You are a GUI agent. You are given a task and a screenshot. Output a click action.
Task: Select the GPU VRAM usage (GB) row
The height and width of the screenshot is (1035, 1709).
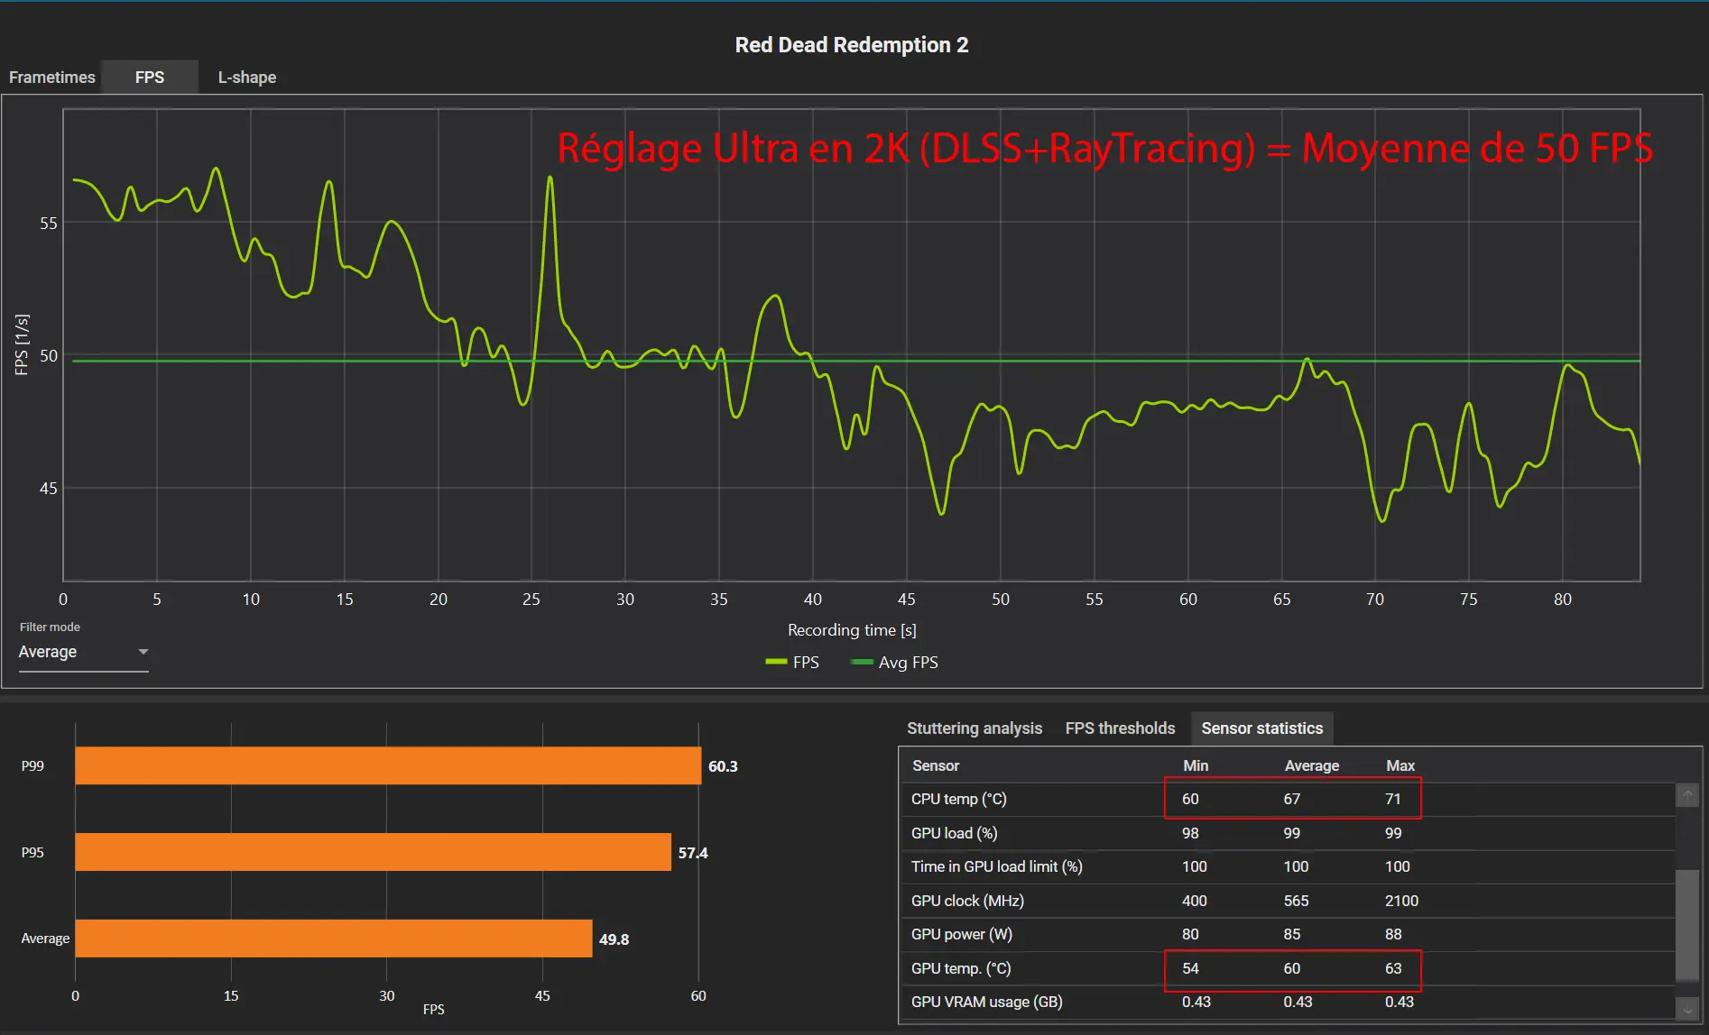click(1288, 1003)
